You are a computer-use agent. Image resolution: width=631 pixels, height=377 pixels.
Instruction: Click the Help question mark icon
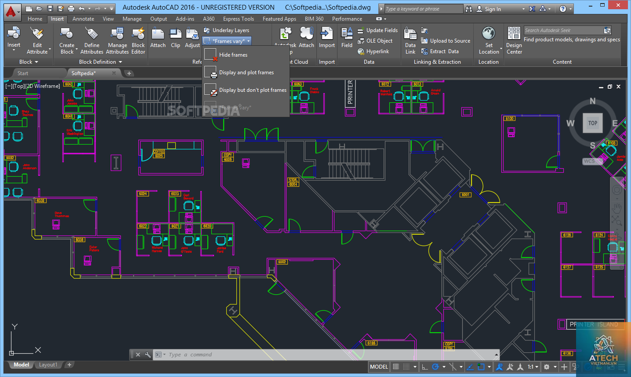point(563,9)
